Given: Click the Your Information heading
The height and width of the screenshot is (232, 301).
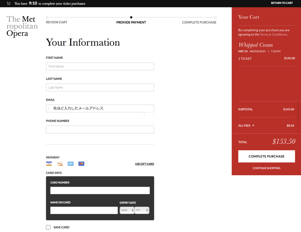Looking at the screenshot, I should click(x=83, y=42).
